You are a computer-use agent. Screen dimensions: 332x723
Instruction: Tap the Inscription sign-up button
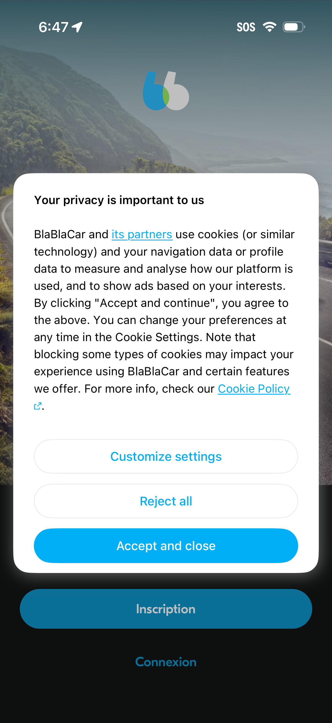point(166,609)
